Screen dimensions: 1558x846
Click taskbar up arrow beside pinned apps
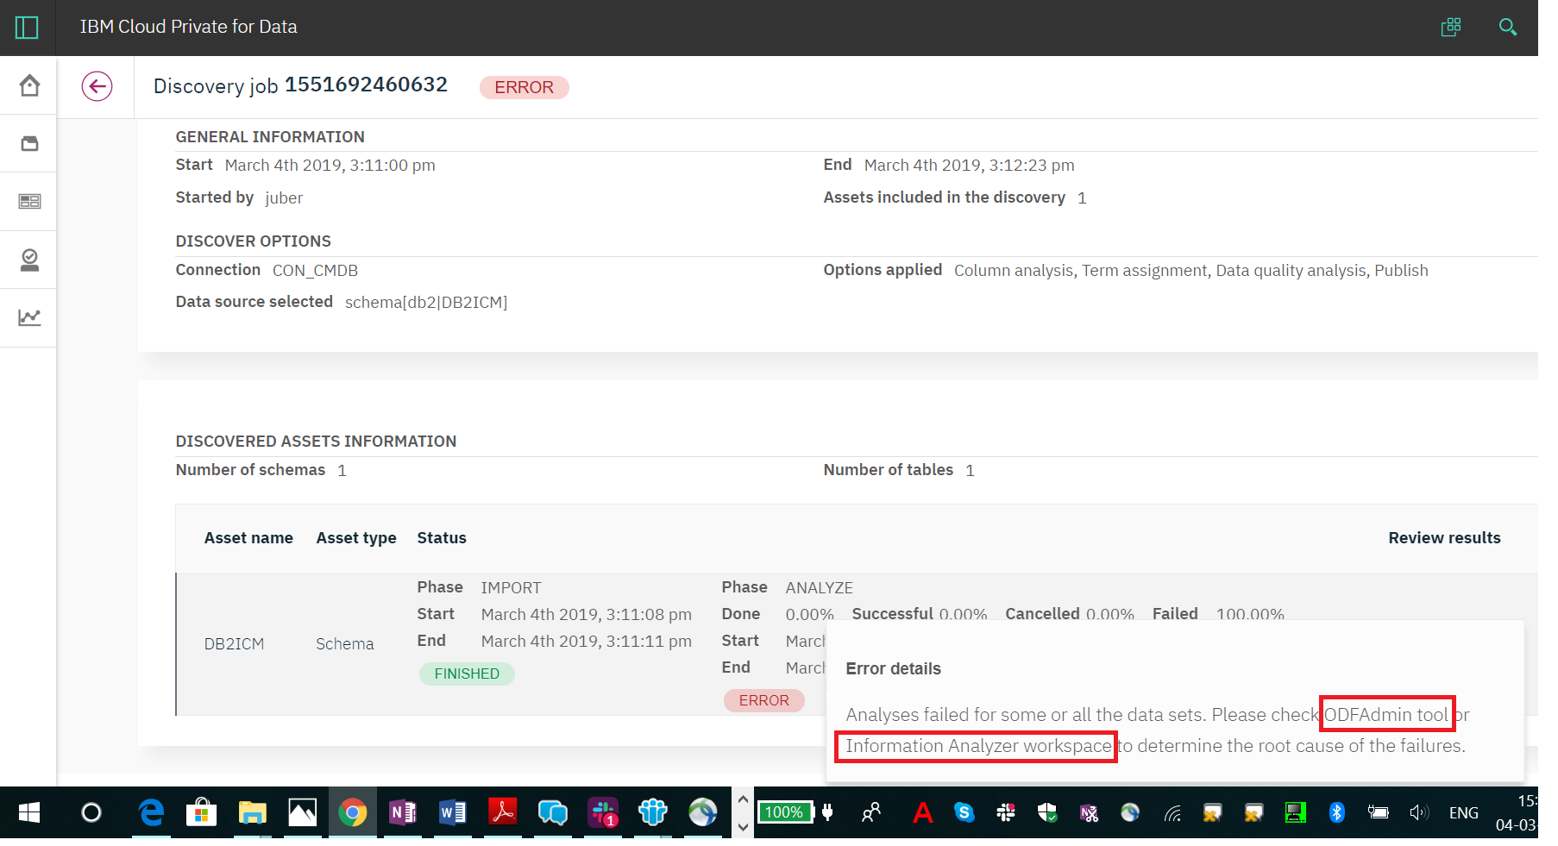744,799
